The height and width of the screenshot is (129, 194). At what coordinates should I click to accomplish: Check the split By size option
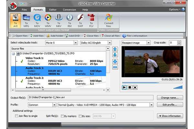coord(80,116)
